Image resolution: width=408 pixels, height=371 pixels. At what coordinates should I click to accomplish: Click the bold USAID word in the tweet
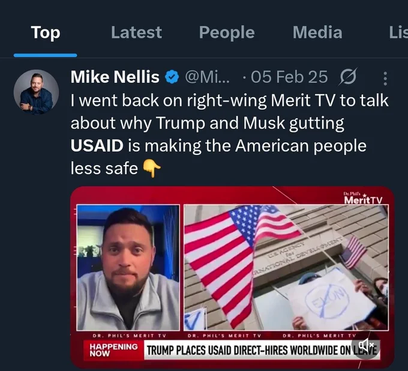click(97, 145)
